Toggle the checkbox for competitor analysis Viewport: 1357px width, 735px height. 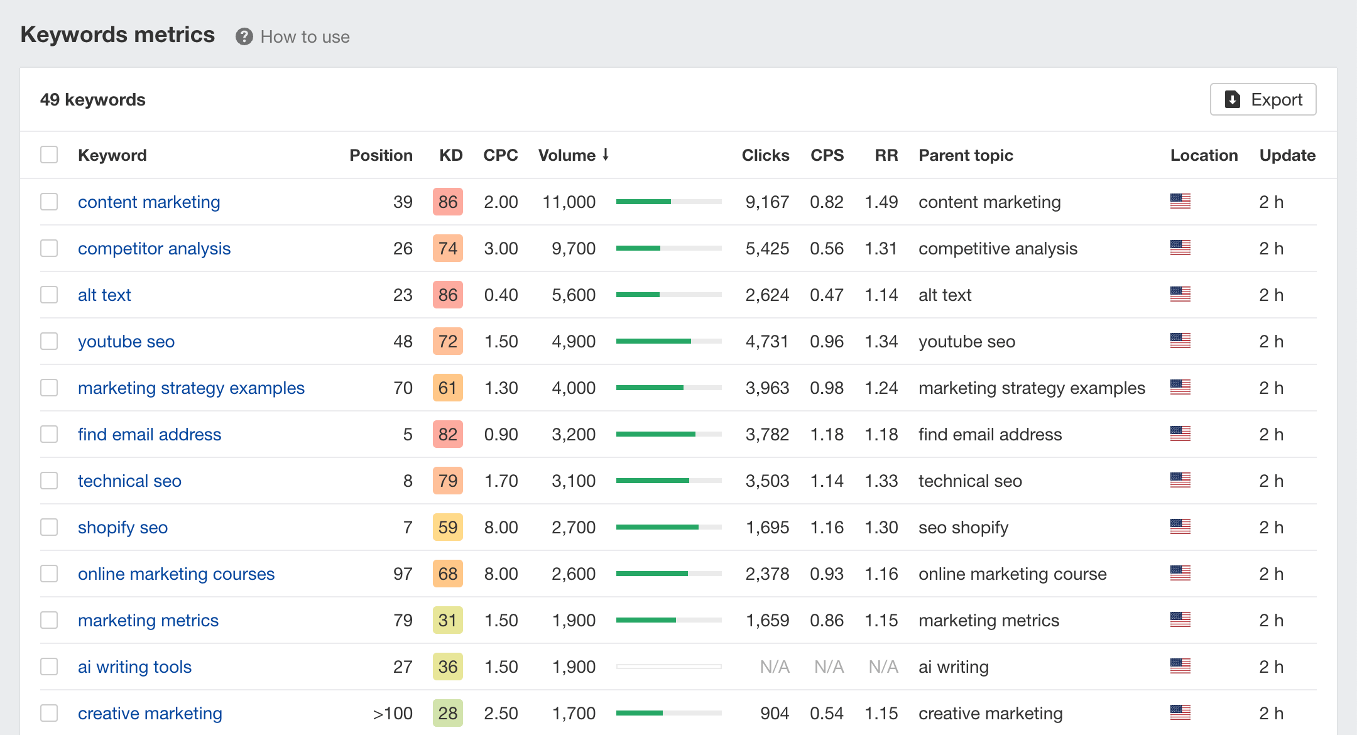tap(50, 248)
